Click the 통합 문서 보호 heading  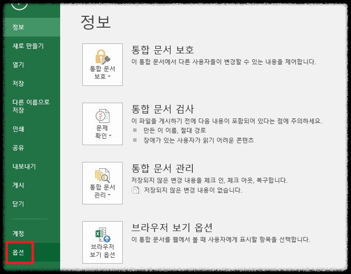tap(163, 50)
